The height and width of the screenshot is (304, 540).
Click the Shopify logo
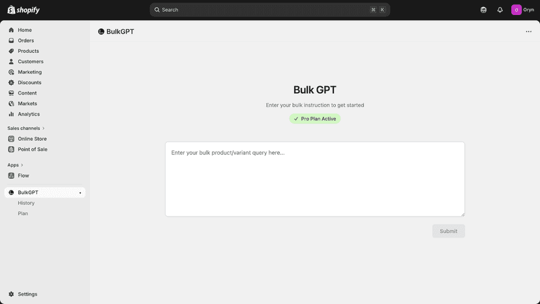23,10
